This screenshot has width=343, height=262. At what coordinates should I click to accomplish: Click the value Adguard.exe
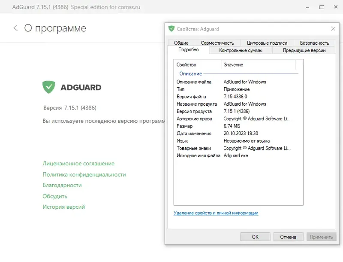pyautogui.click(x=235, y=155)
